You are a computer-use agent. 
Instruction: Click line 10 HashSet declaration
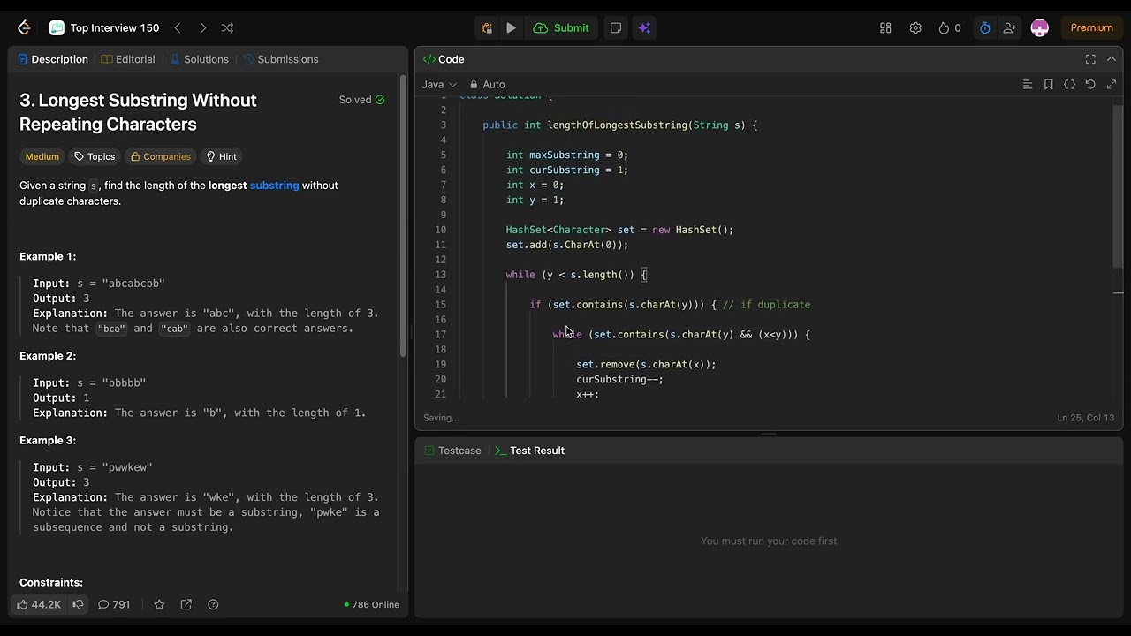619,230
